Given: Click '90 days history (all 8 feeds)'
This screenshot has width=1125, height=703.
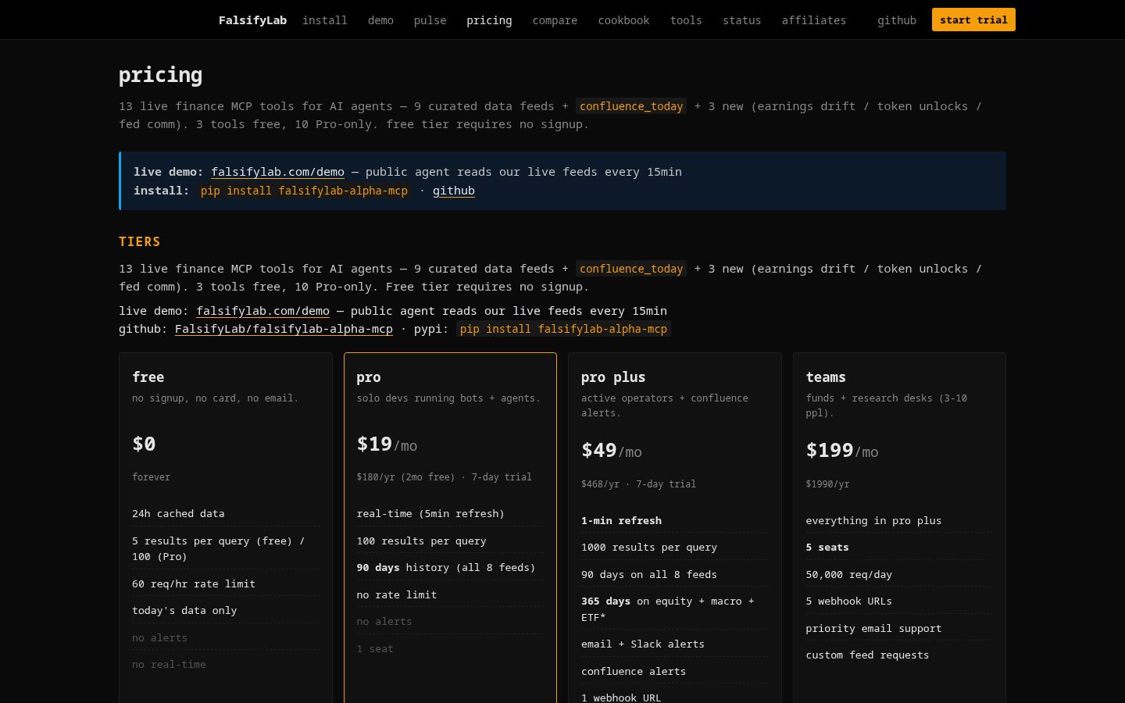Looking at the screenshot, I should click(x=446, y=568).
